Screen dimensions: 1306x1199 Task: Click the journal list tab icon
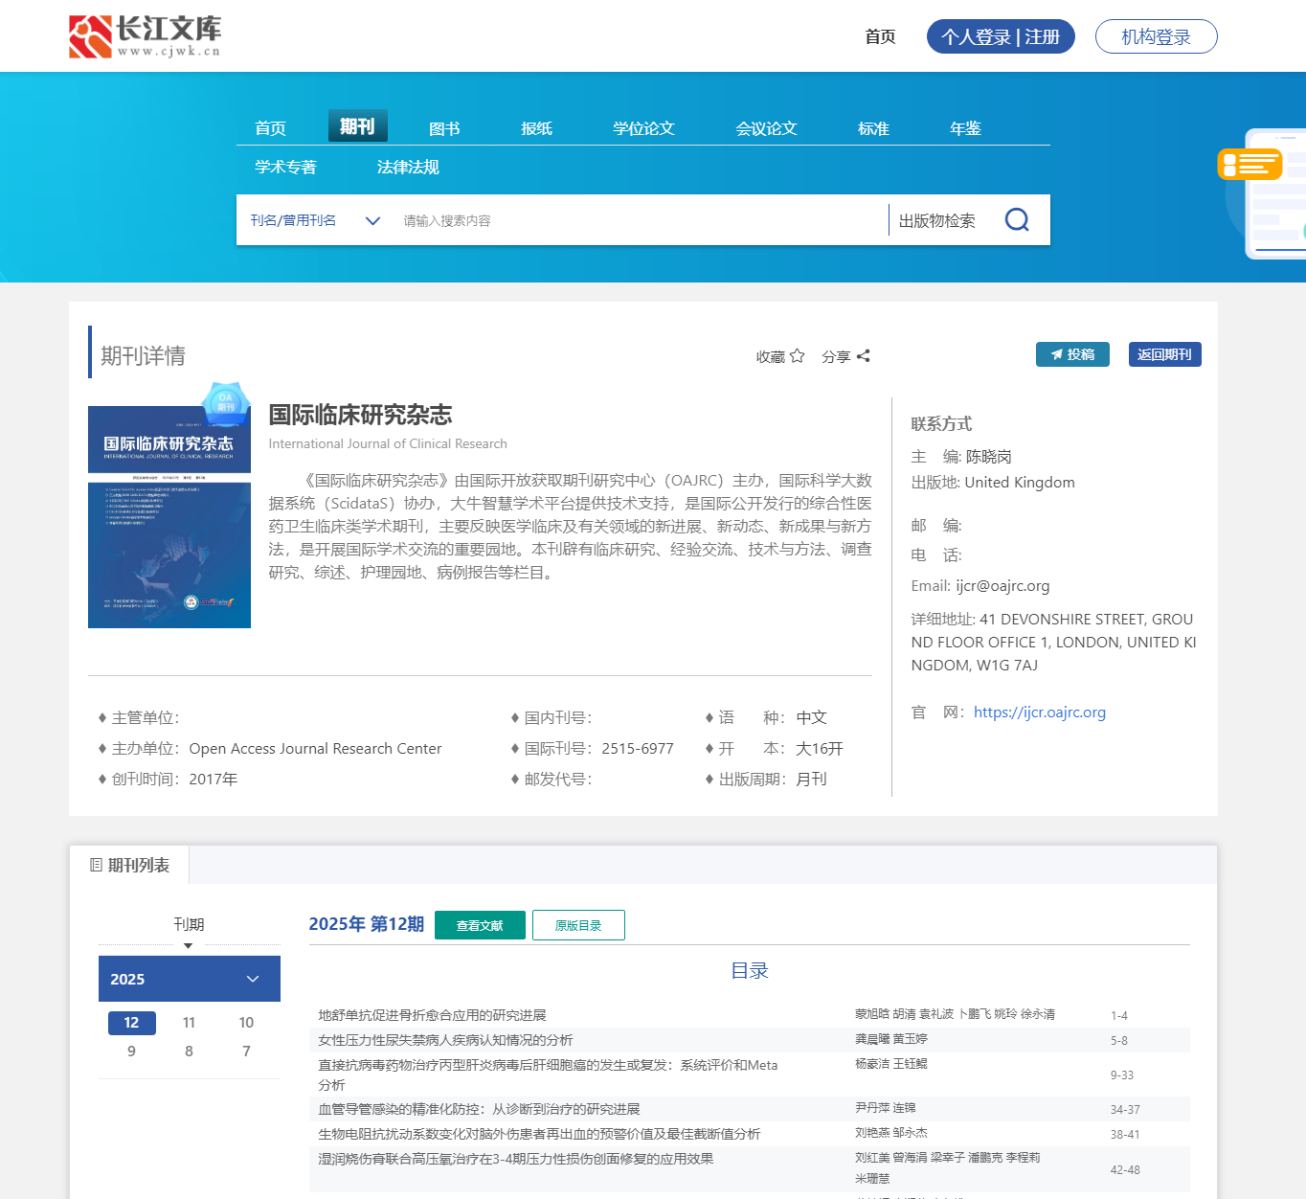click(96, 865)
